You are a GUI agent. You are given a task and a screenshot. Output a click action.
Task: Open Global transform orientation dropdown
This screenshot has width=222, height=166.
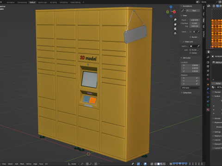(74, 164)
